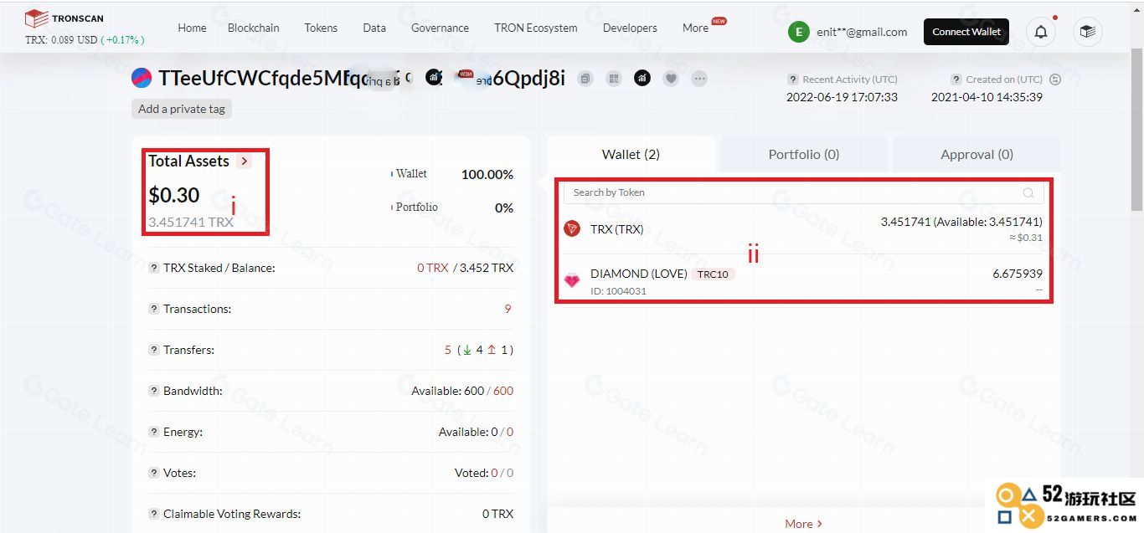
Task: Open the Tokens menu
Action: tap(321, 28)
